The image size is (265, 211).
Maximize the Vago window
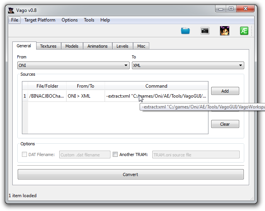[x=231, y=8]
